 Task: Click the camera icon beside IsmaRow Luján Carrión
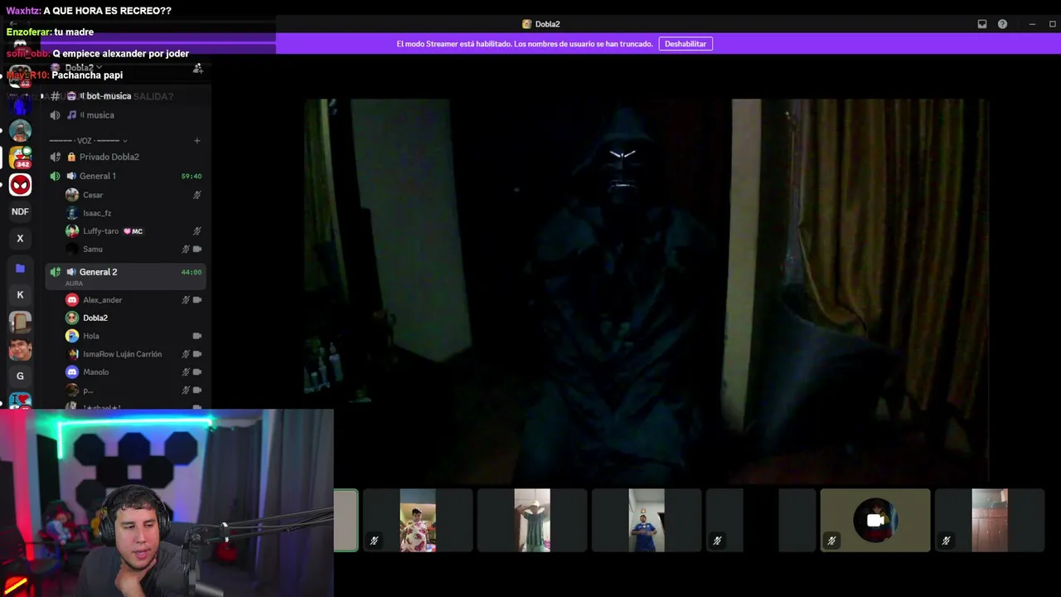point(197,354)
